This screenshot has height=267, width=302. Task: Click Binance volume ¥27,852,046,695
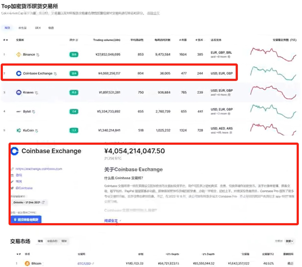(x=108, y=55)
